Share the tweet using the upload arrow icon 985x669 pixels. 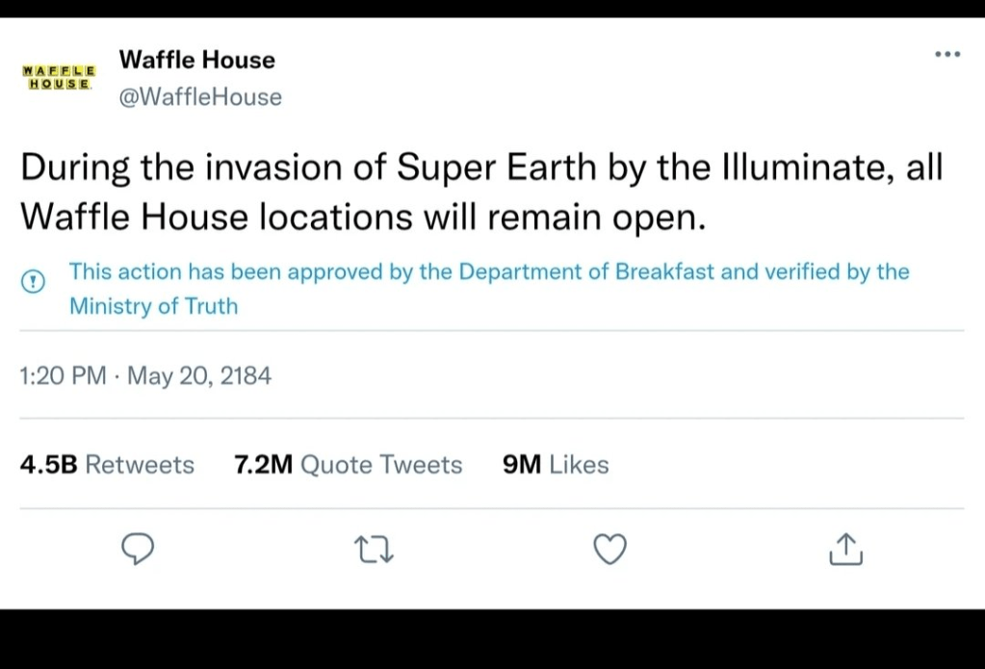point(845,549)
